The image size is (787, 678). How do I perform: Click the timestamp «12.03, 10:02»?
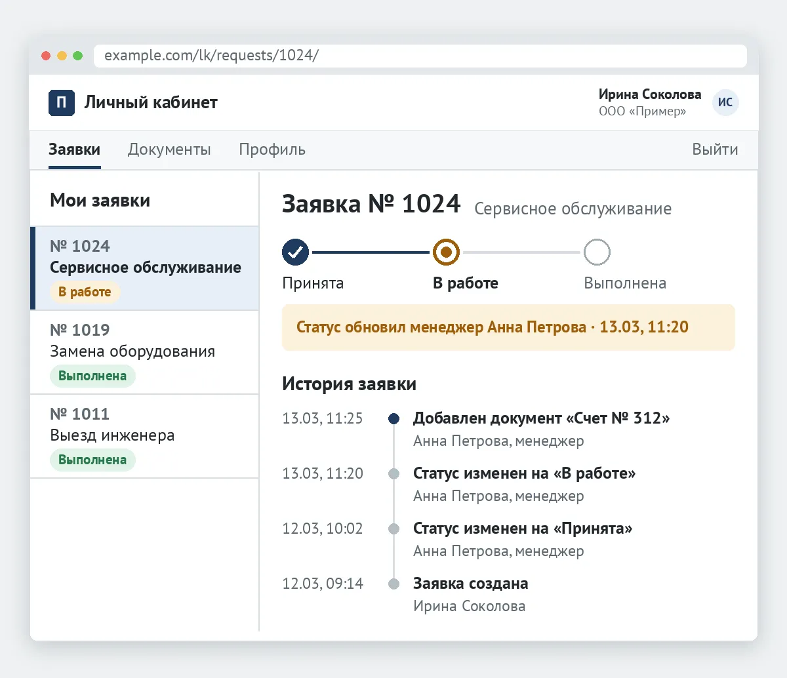pos(323,528)
